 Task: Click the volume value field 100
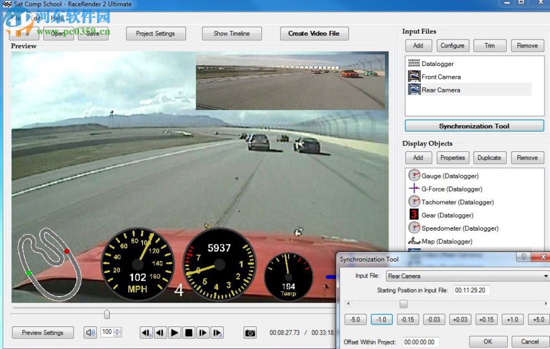107,332
